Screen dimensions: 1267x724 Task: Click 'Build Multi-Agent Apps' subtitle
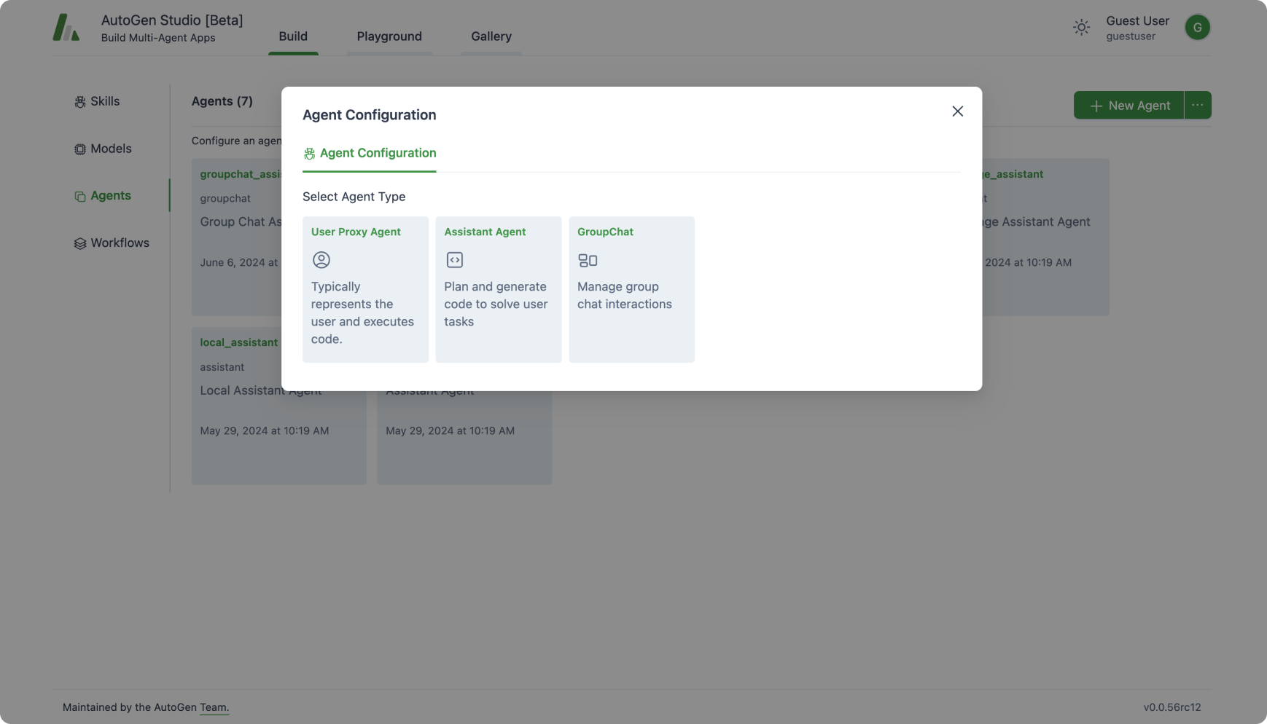(158, 38)
